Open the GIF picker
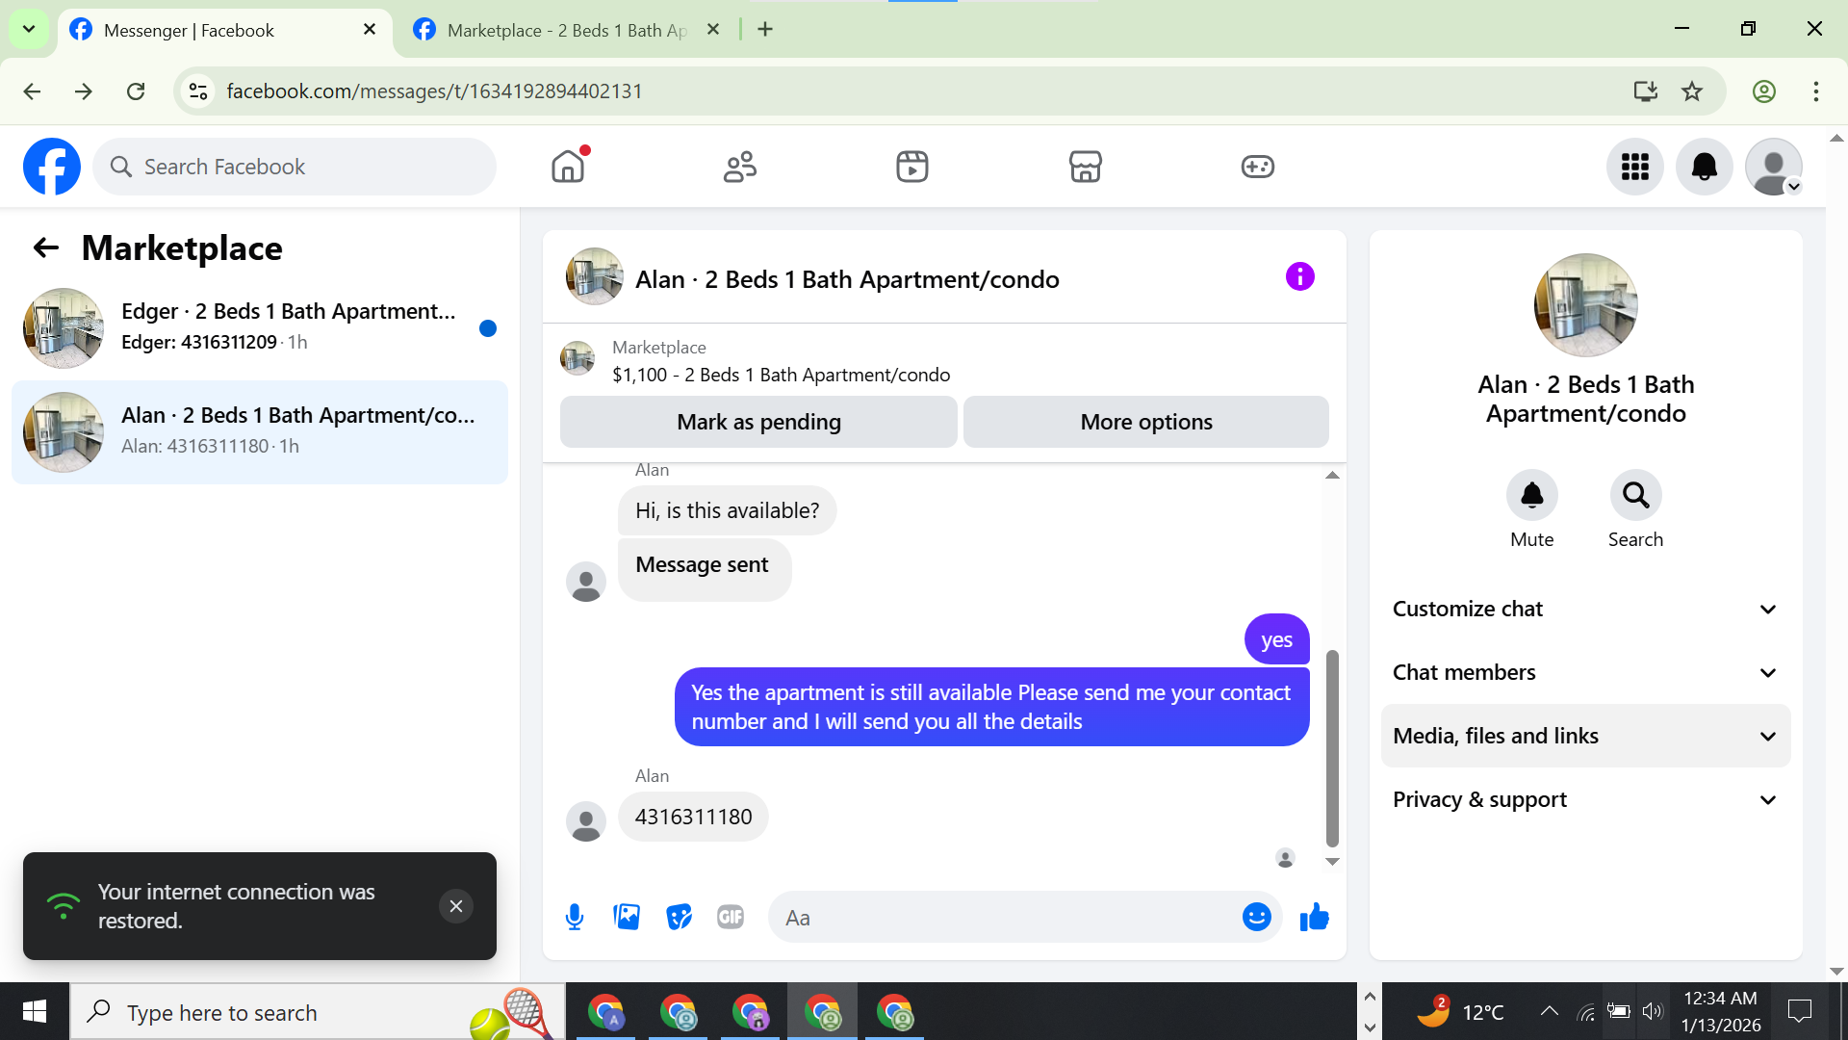 point(731,917)
